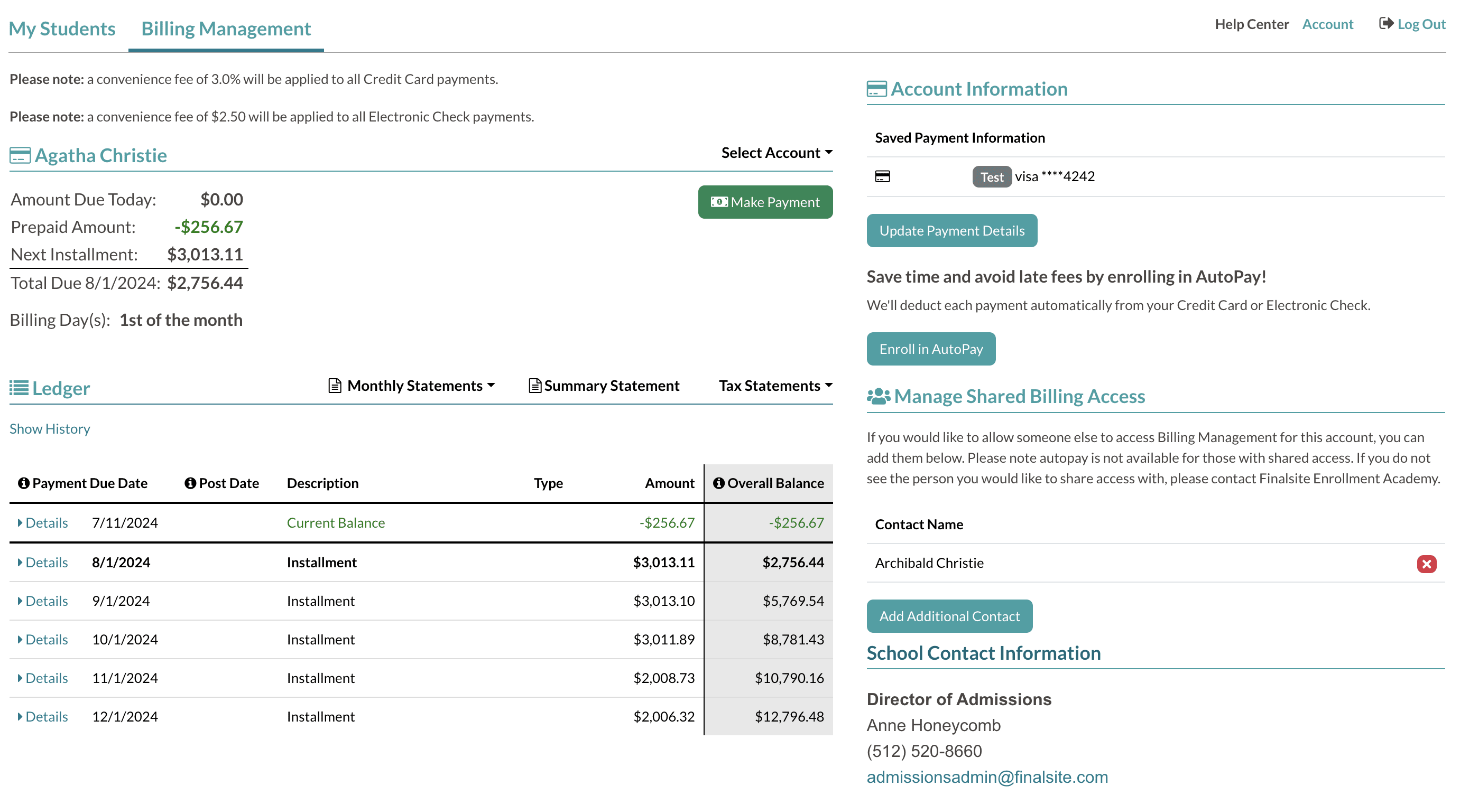This screenshot has height=805, width=1460.
Task: Click the Current Balance amount in ledger
Action: tap(668, 522)
